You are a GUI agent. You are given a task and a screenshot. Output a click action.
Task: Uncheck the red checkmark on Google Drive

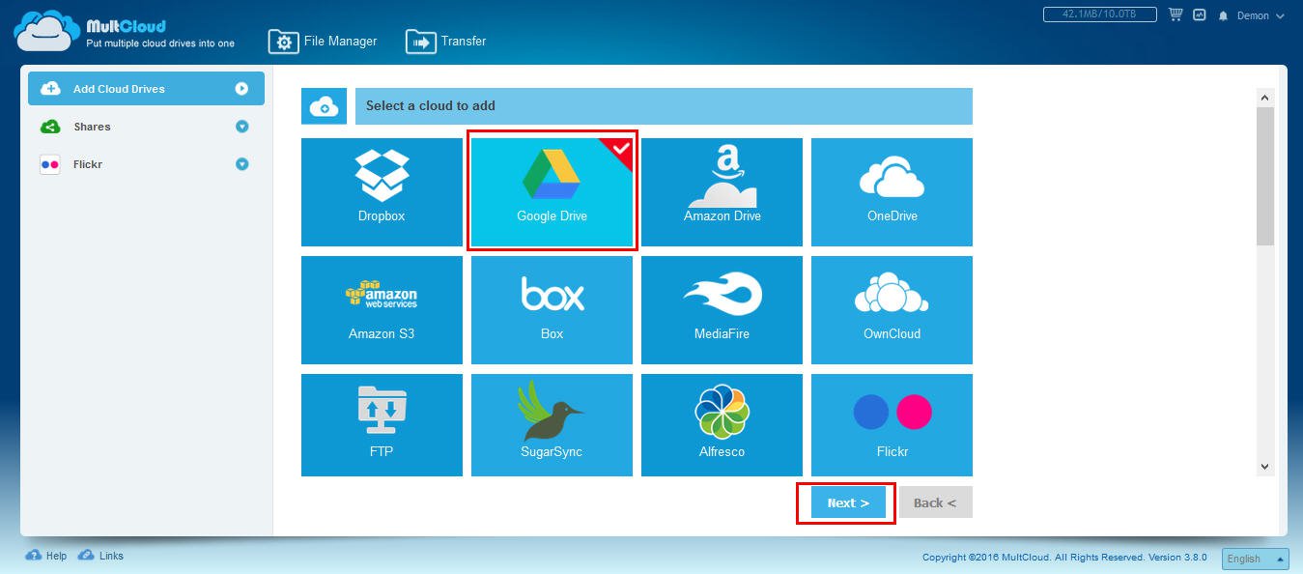click(x=621, y=149)
